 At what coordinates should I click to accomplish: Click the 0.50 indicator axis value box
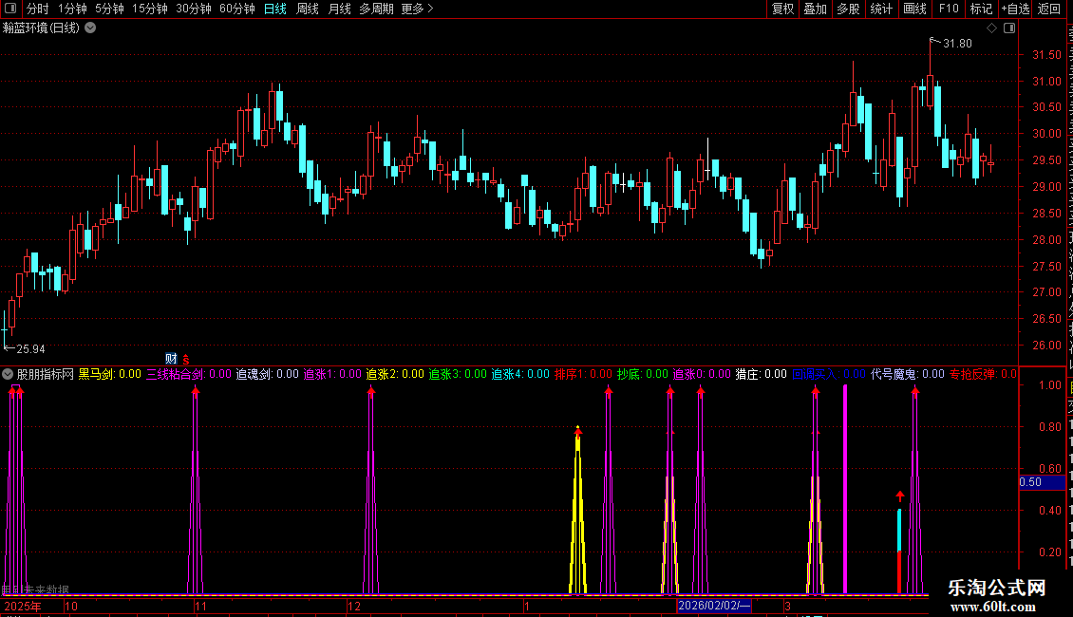1043,482
